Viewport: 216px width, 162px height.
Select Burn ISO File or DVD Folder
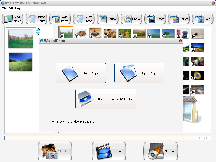point(106,99)
